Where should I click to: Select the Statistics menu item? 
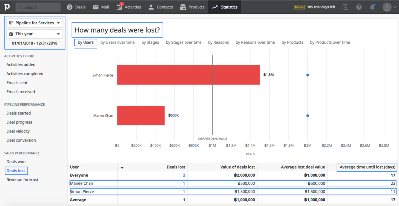(225, 7)
